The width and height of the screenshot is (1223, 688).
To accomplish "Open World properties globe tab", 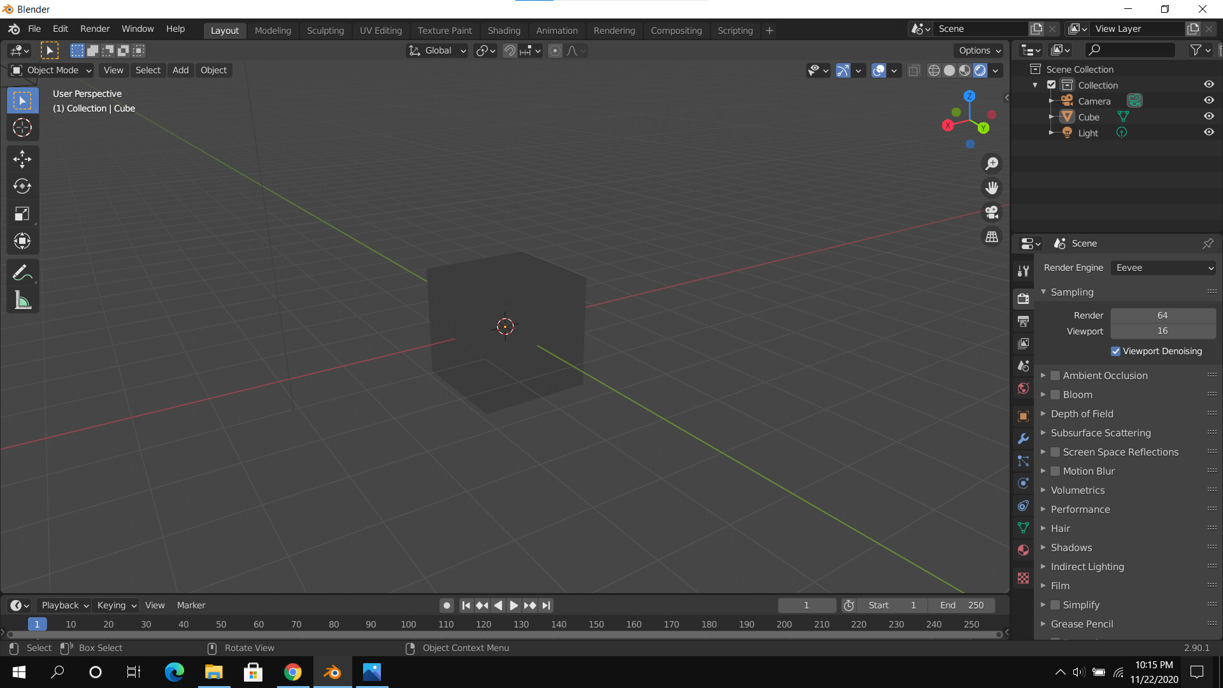I will [1023, 388].
